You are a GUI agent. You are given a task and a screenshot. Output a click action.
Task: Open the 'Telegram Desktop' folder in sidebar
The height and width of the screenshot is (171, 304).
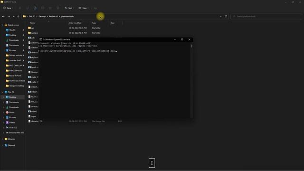(17, 85)
